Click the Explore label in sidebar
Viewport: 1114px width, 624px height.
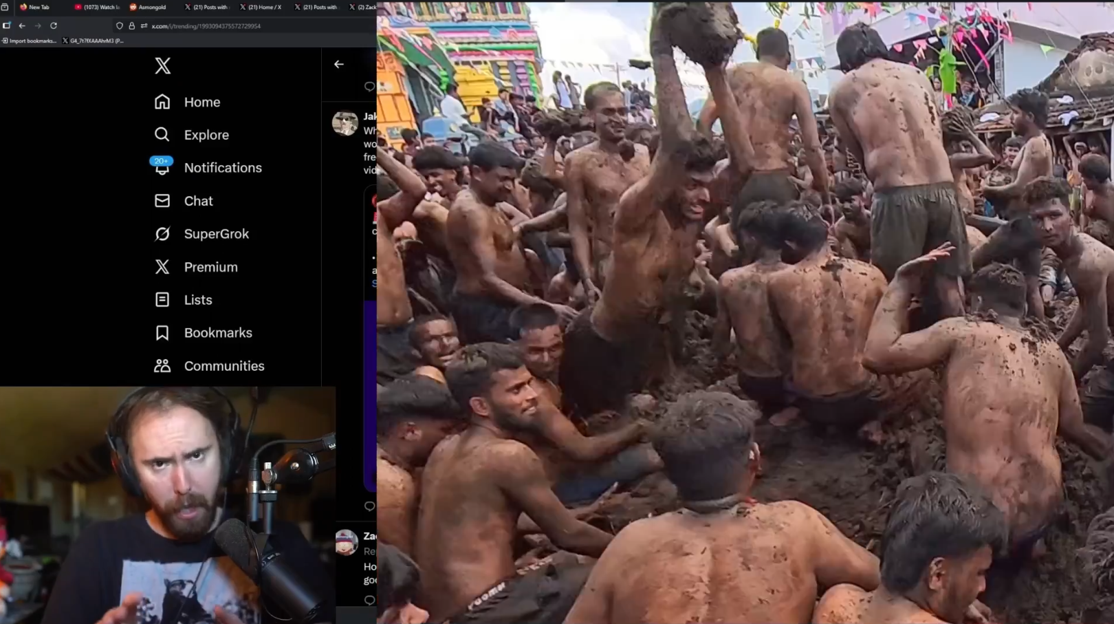[206, 135]
